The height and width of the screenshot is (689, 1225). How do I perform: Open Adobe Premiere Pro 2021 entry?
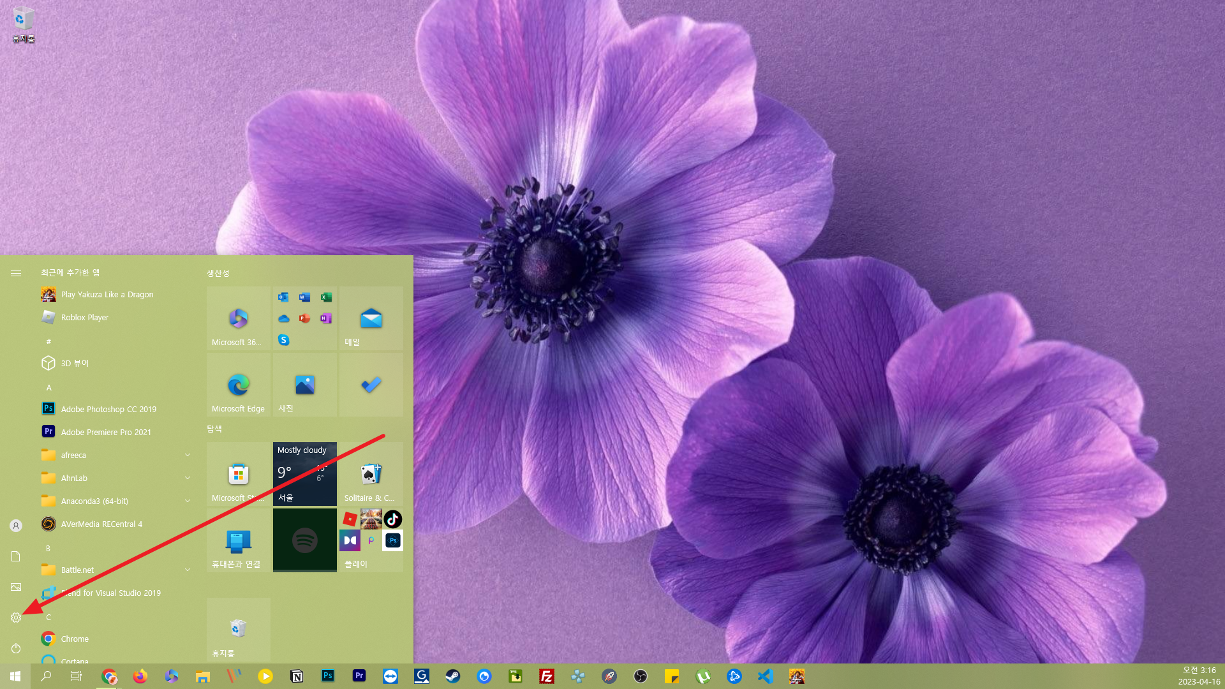[x=106, y=432]
